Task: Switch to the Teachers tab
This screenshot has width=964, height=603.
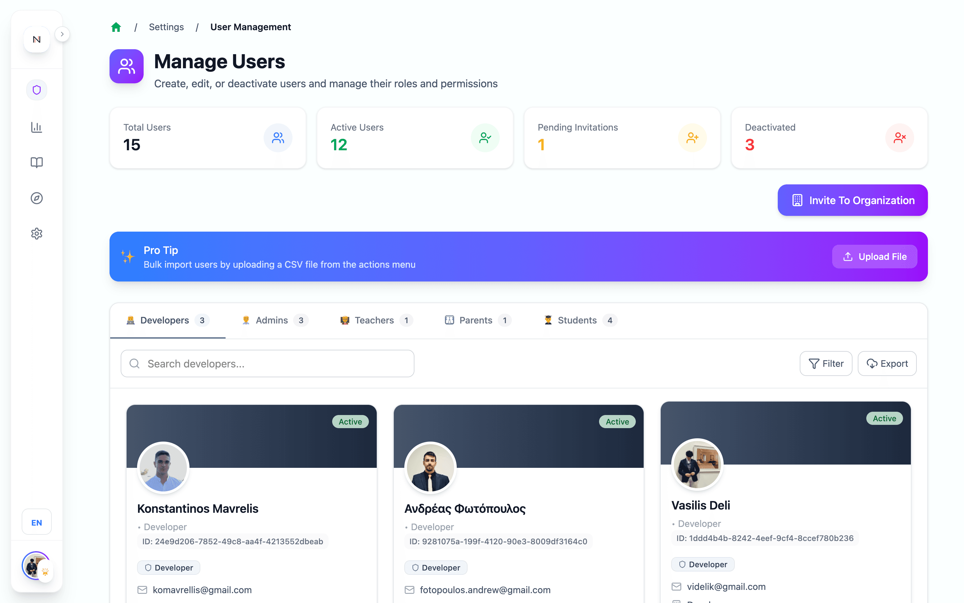Action: pos(376,320)
